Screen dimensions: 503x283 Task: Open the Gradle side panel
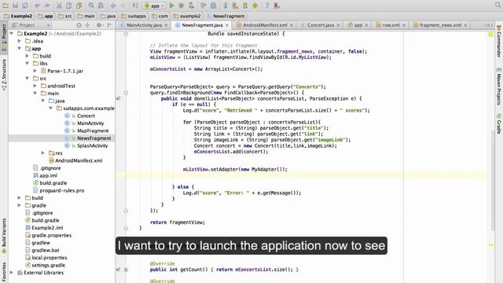499,123
